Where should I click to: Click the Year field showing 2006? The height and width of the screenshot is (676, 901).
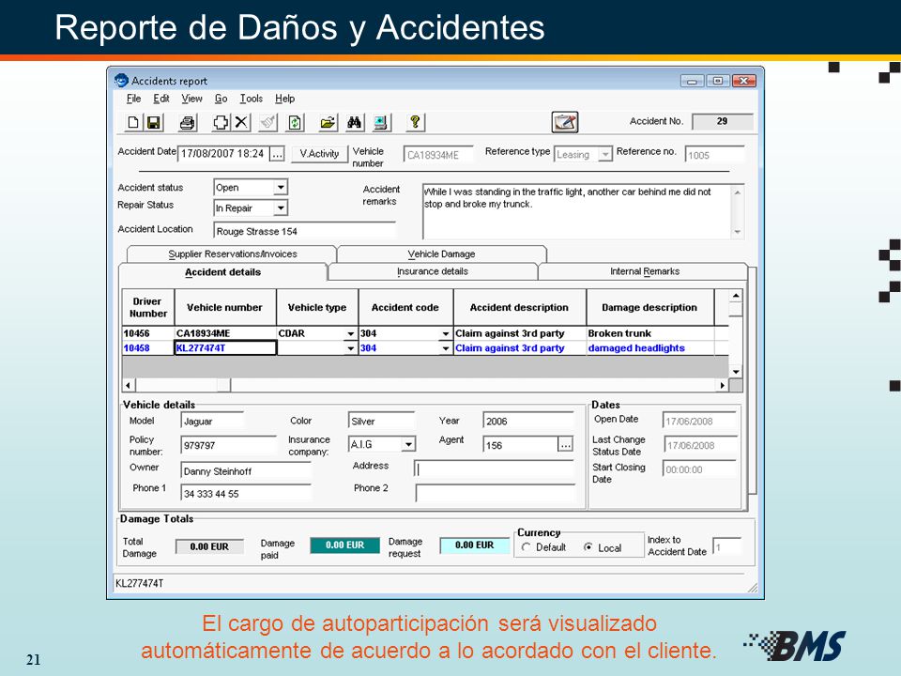[528, 421]
